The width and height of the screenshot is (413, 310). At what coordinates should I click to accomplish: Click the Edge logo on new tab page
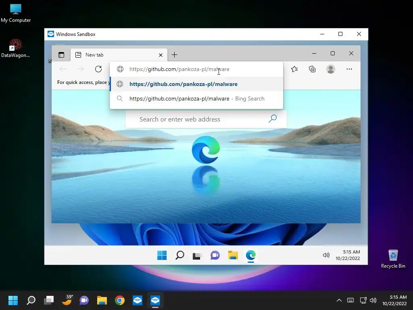tap(206, 150)
